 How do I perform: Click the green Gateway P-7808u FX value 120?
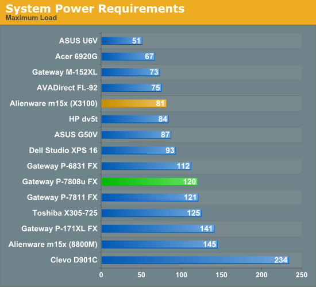click(190, 181)
